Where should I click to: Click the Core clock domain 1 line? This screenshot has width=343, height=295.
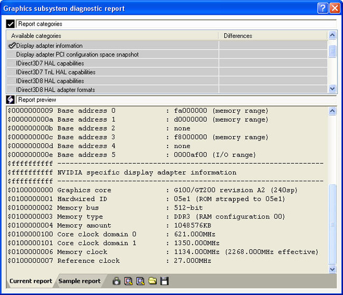click(114, 243)
